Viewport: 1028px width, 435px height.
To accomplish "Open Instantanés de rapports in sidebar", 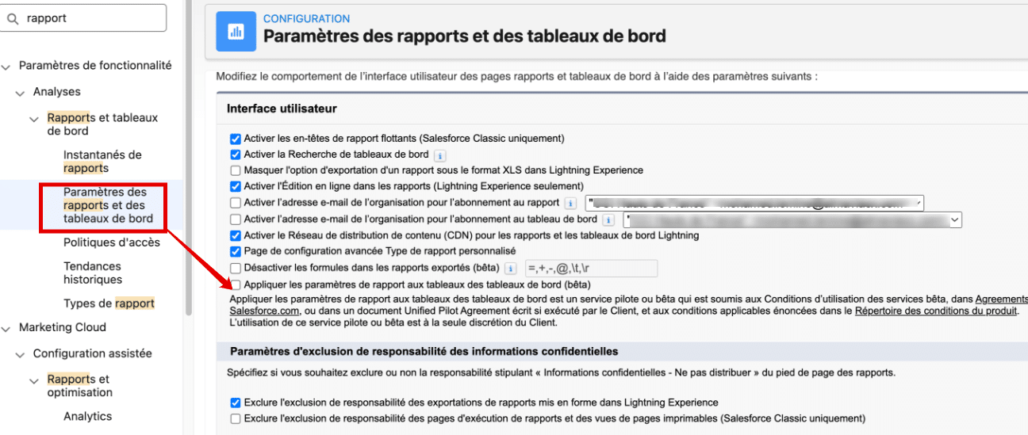I will point(102,161).
